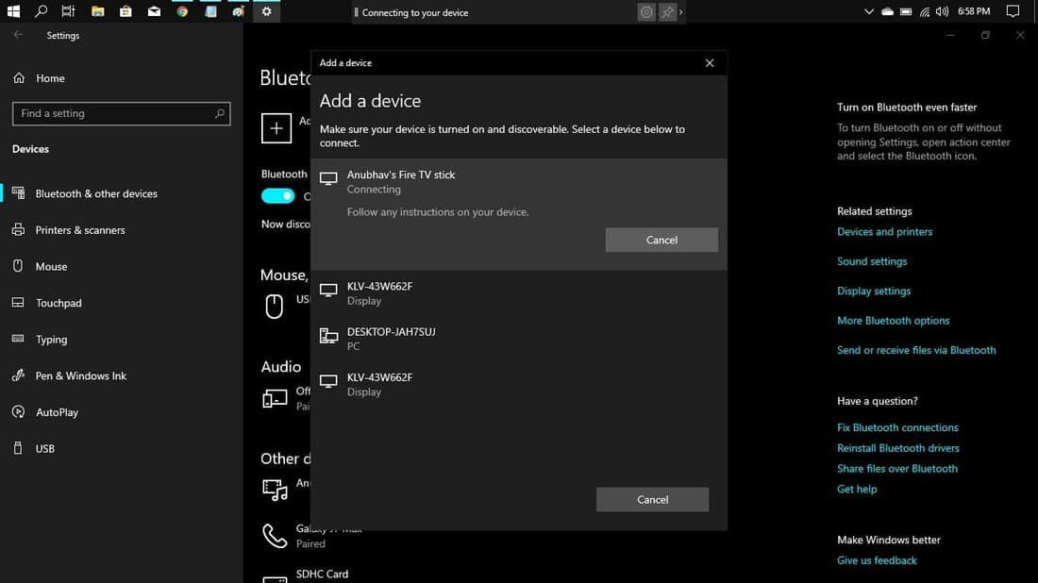
Task: Expand the connecting bar chevron arrow
Action: coord(680,12)
